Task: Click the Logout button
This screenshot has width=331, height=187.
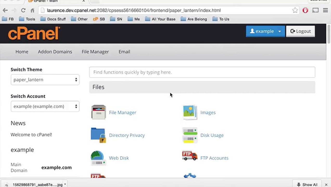Action: click(x=301, y=31)
